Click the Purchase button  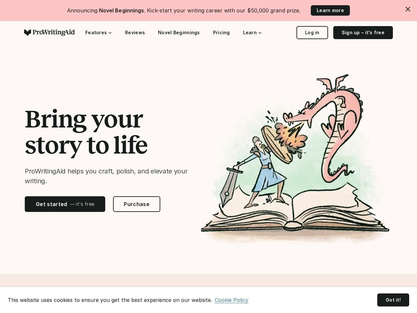click(x=137, y=204)
